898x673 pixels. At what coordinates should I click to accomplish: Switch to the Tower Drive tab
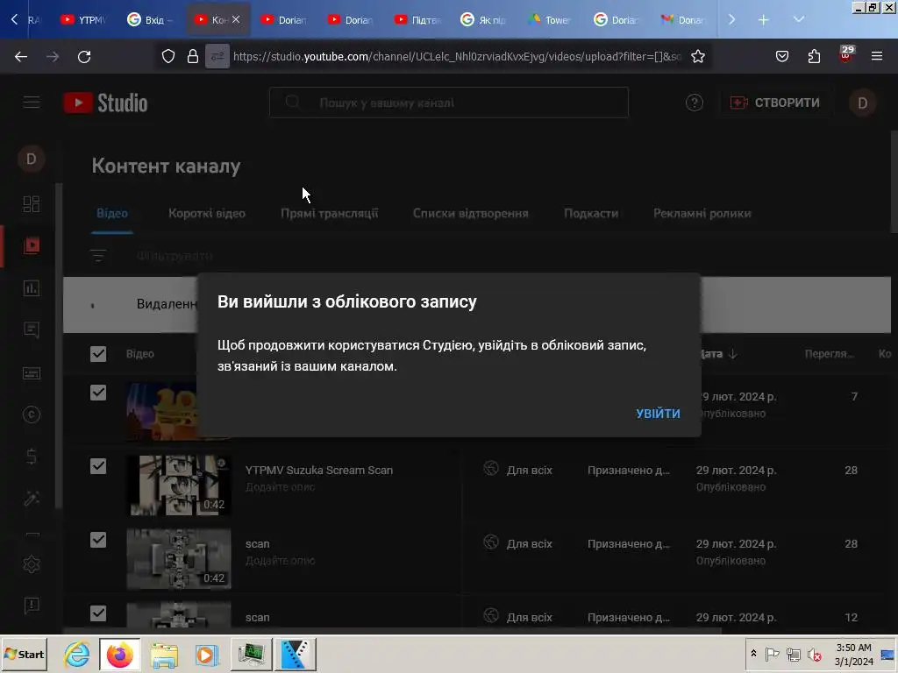tap(551, 20)
